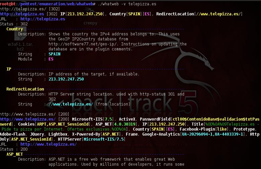Click the ./whatweb -v telepizza.es command
The width and height of the screenshot is (261, 169).
pyautogui.click(x=127, y=4)
